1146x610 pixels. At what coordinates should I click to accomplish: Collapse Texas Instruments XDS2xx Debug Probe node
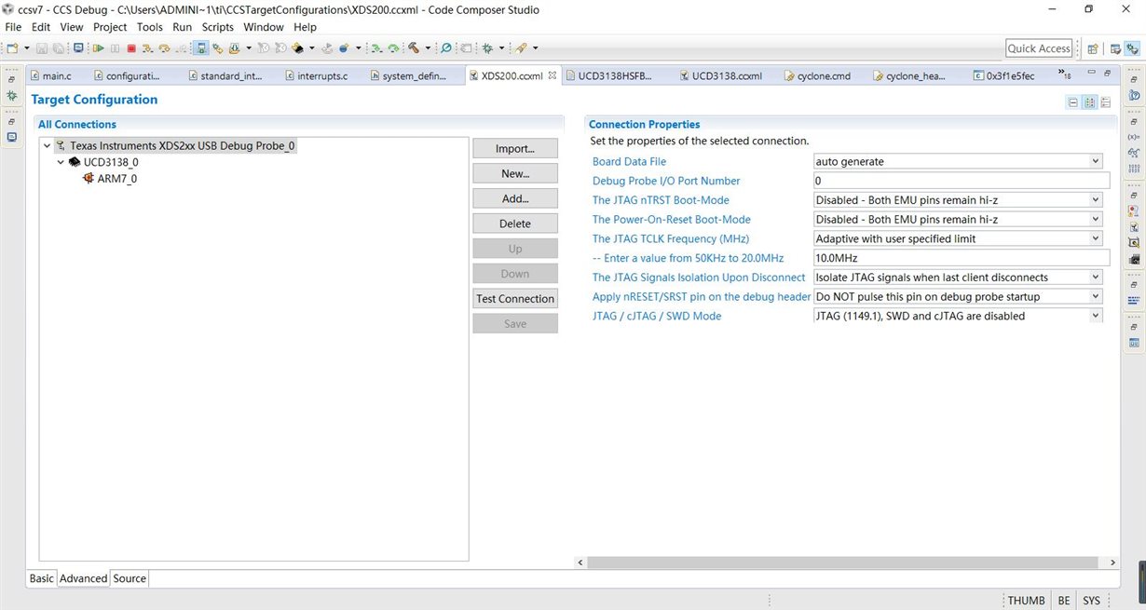pyautogui.click(x=48, y=146)
